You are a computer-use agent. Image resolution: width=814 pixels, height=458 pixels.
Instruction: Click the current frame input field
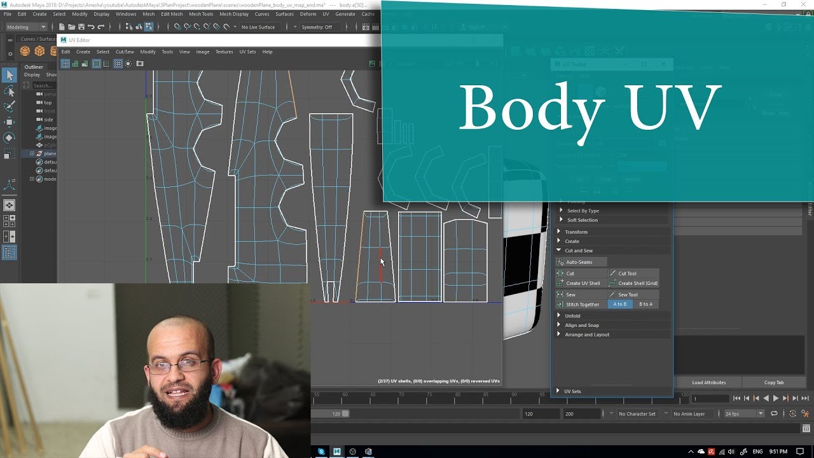click(x=710, y=398)
